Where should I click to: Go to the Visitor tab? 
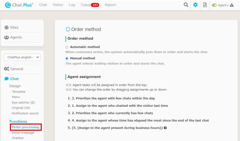(58, 5)
